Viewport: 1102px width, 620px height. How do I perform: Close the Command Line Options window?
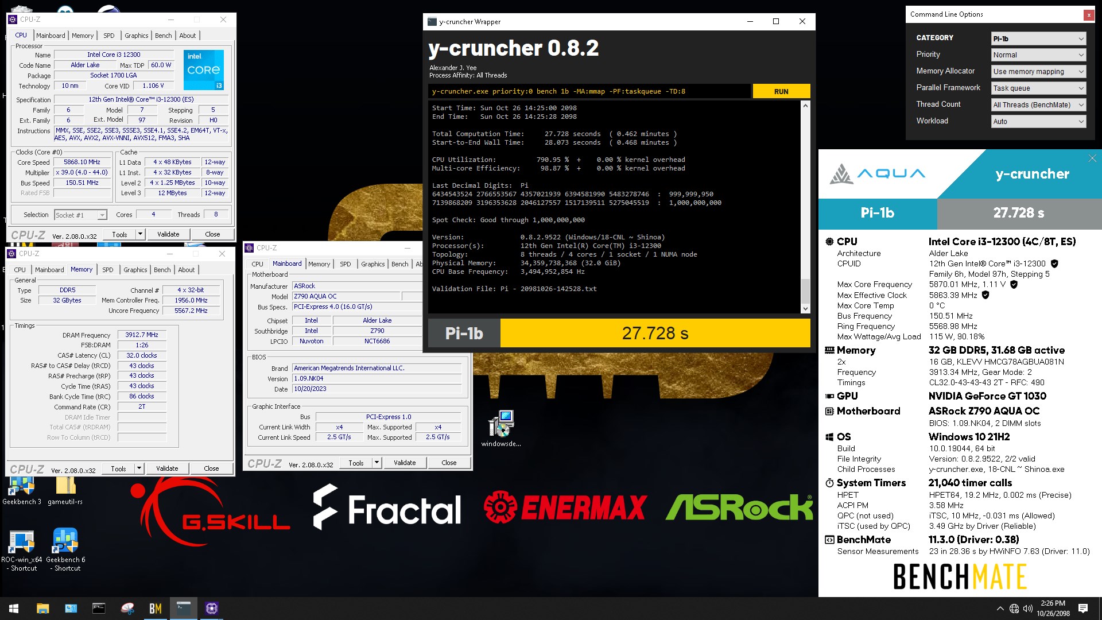1089,15
